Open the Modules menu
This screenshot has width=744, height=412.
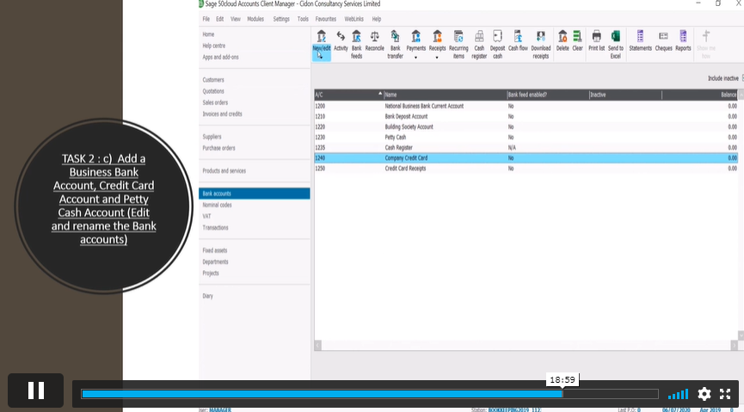(255, 19)
